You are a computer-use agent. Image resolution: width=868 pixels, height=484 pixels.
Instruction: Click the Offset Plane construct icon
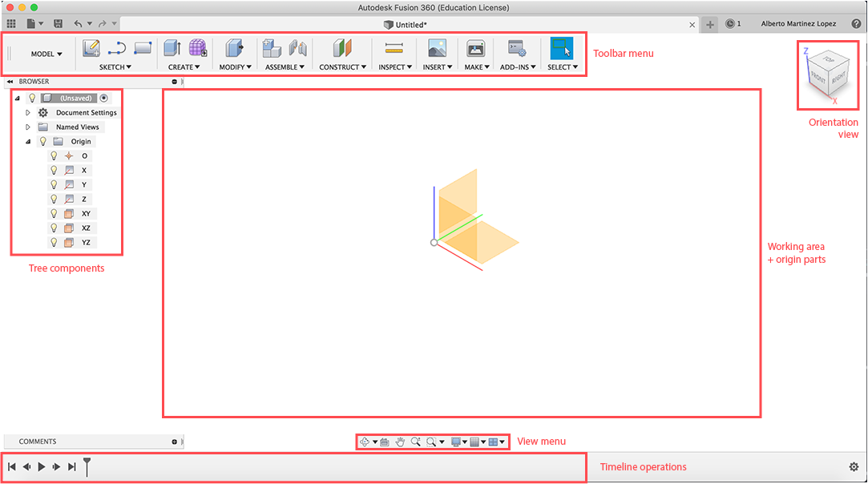[342, 48]
